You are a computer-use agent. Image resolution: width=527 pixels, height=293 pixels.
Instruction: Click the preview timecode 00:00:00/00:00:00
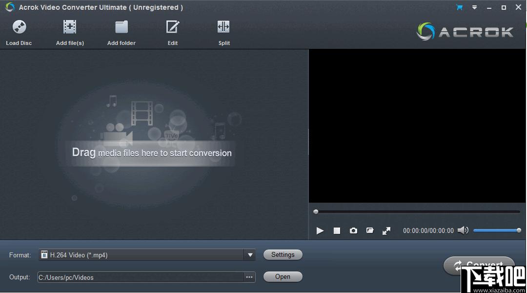pyautogui.click(x=428, y=231)
